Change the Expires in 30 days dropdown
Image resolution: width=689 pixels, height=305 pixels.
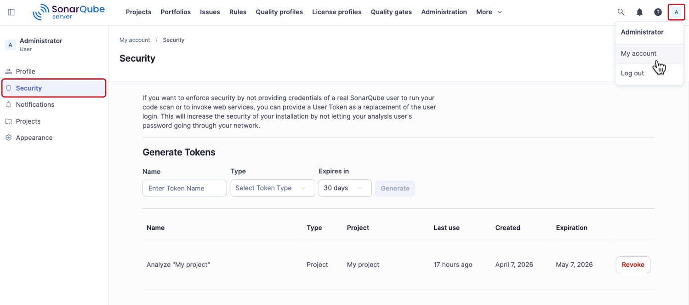(x=345, y=188)
